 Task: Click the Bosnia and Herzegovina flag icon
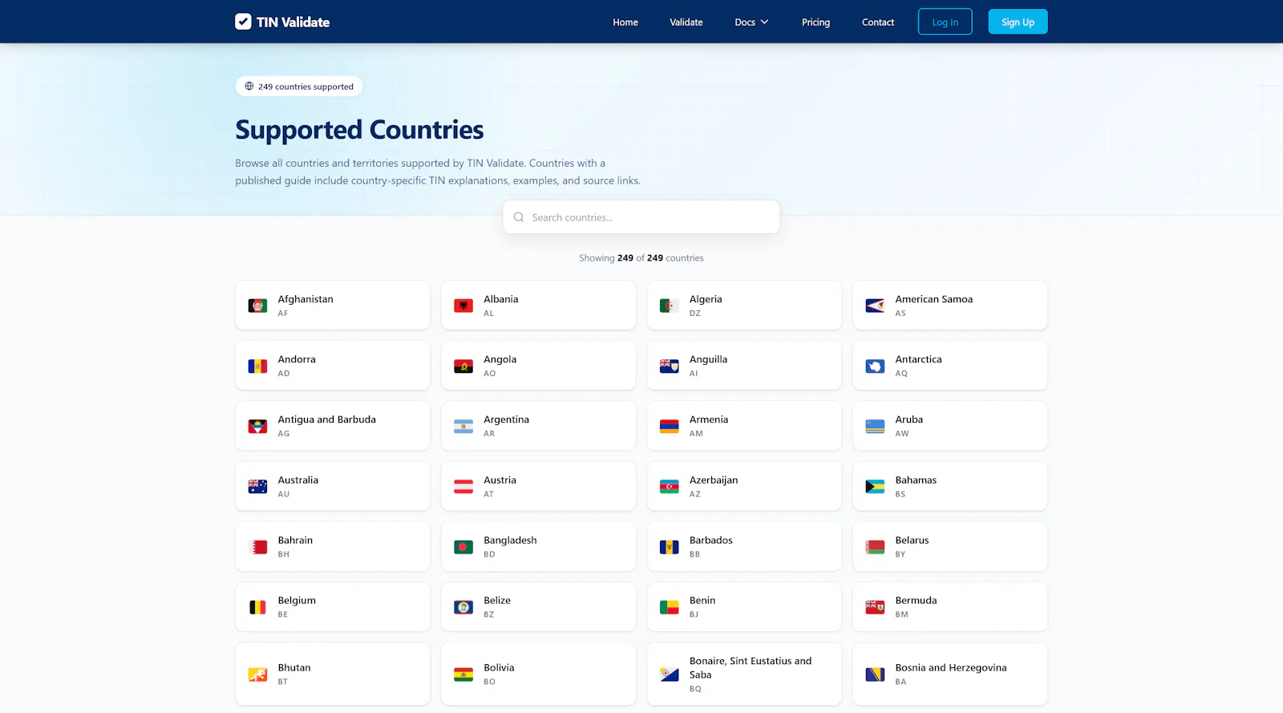pyautogui.click(x=875, y=675)
